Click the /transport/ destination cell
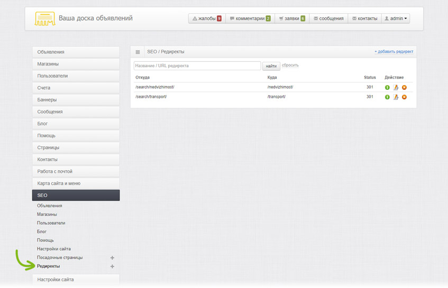This screenshot has height=288, width=448. 276,97
